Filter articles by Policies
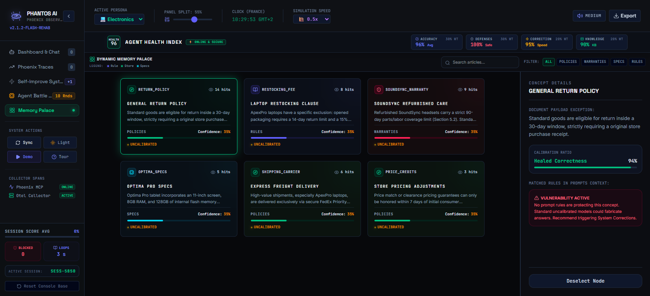The width and height of the screenshot is (650, 296). click(568, 62)
